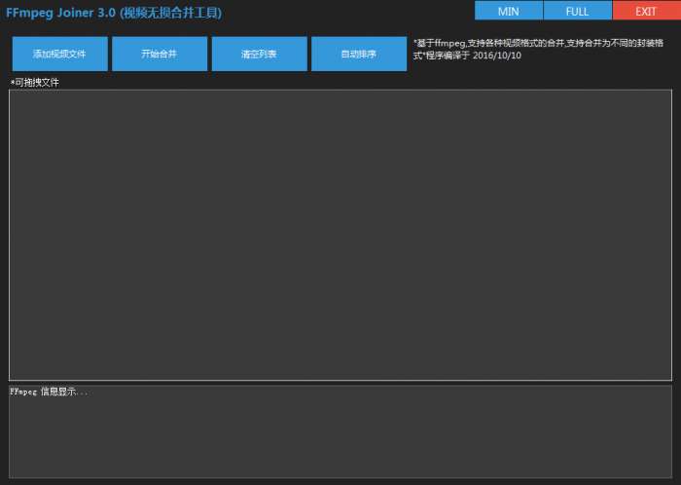Click the *可拖拽文件 hint label

pos(35,83)
